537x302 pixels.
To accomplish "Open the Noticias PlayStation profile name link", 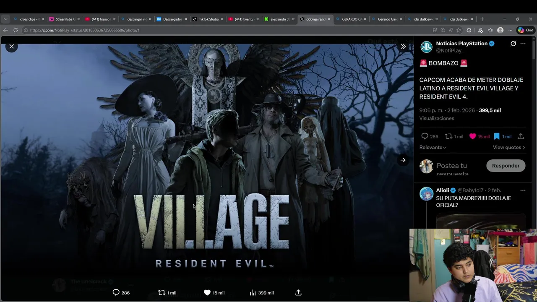I will pyautogui.click(x=461, y=44).
